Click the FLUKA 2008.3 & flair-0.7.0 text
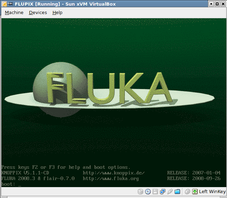 click(x=38, y=178)
